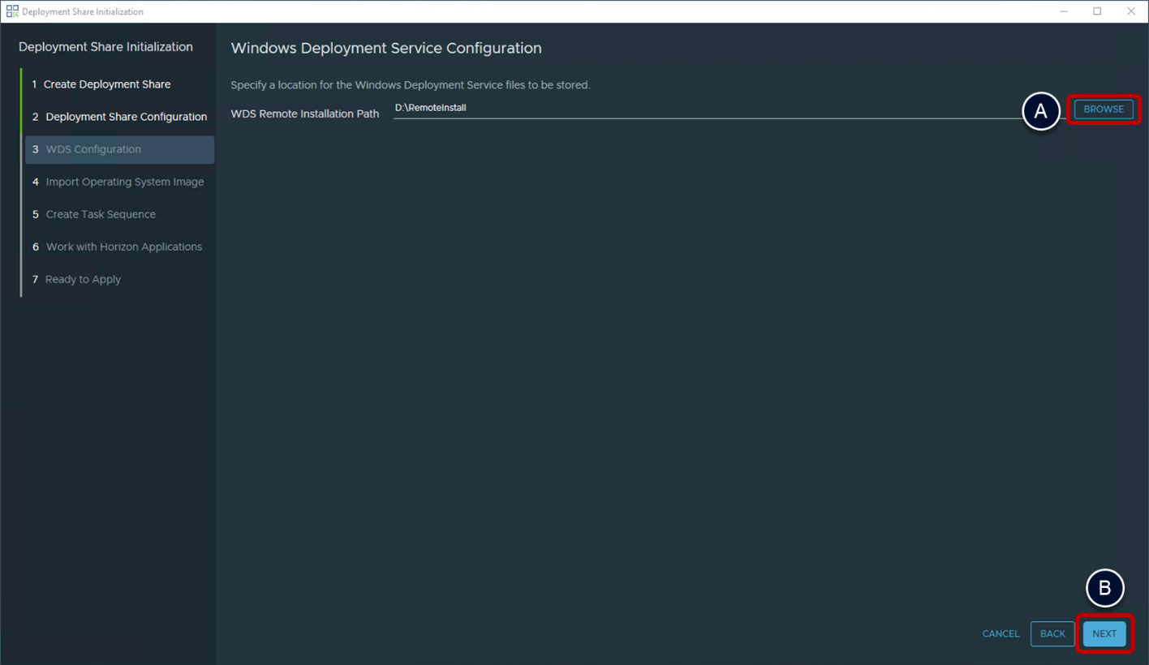Open the Create Task Sequence step

pos(101,214)
